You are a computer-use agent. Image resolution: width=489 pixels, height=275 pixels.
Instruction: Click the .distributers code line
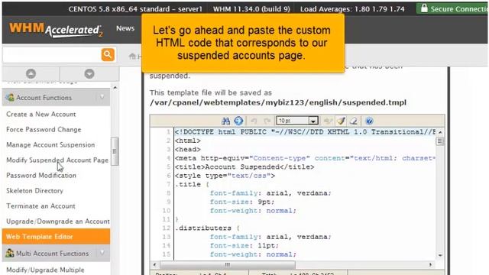point(207,228)
